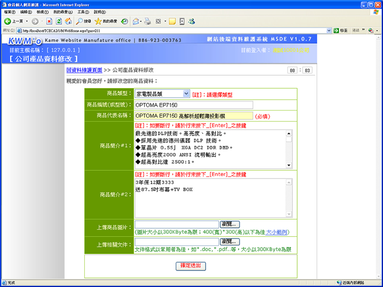Open the Forward button history arrow

coord(42,22)
